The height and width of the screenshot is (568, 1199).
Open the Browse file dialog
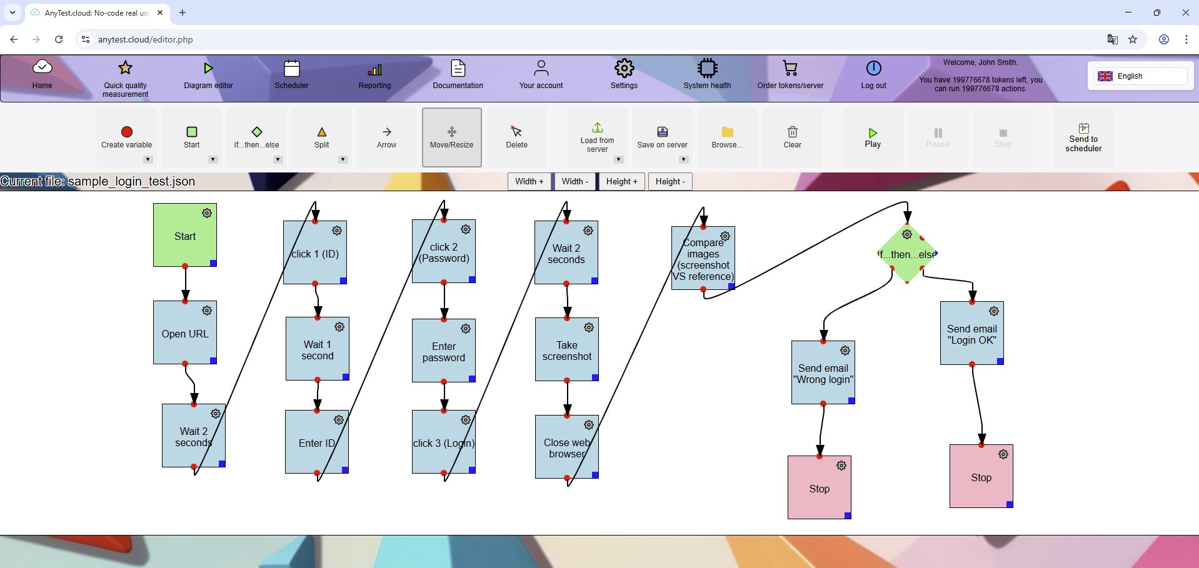tap(727, 136)
